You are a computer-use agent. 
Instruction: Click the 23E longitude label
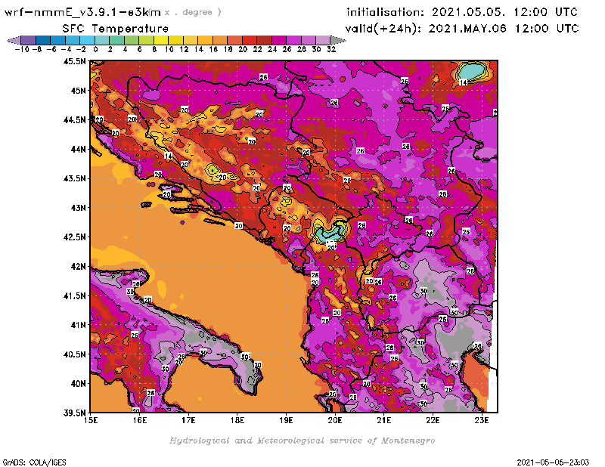(482, 420)
